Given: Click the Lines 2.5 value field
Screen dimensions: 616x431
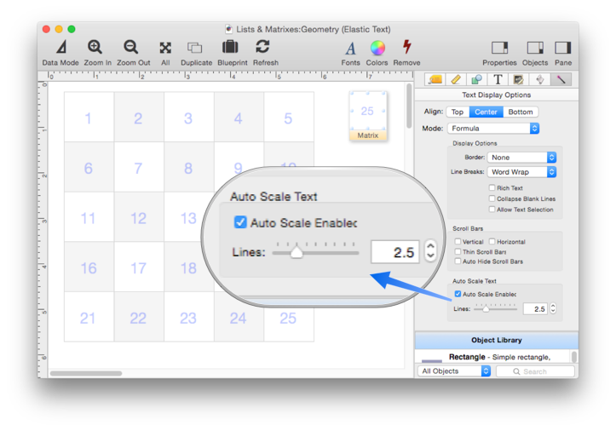Looking at the screenshot, I should coord(535,309).
